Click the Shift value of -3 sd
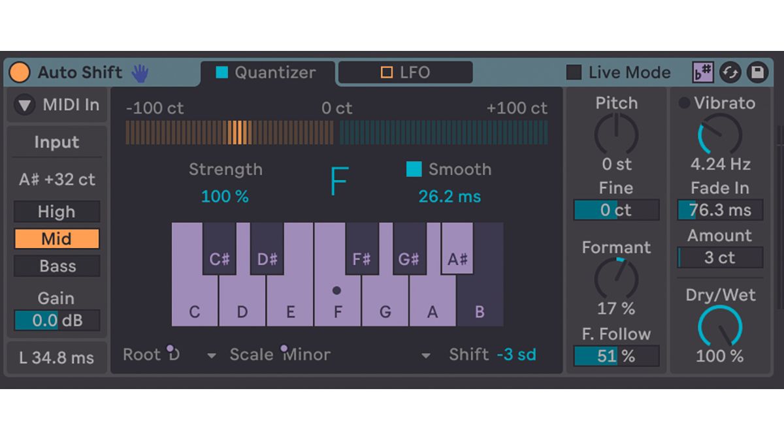This screenshot has height=440, width=784. (x=516, y=354)
